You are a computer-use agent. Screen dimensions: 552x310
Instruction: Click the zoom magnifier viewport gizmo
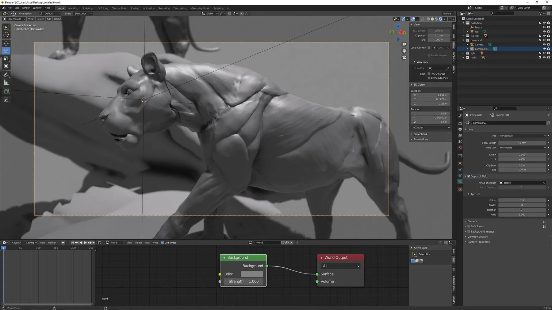pos(404,45)
